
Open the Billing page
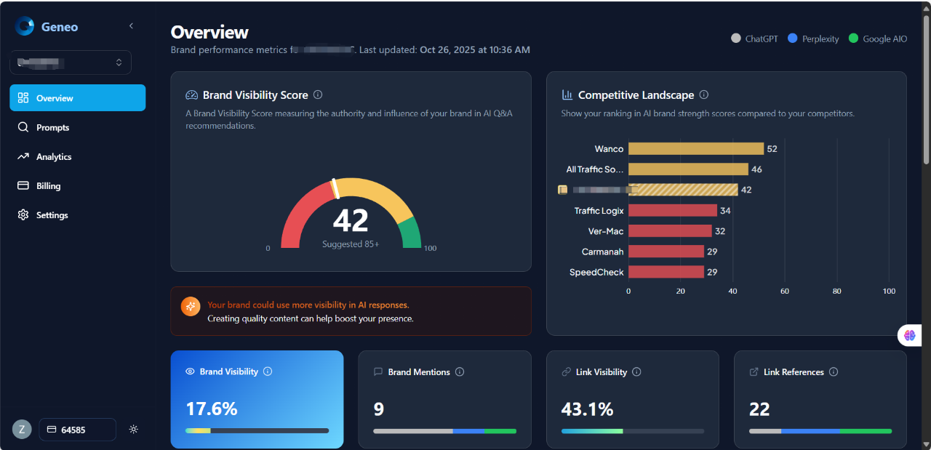click(48, 185)
